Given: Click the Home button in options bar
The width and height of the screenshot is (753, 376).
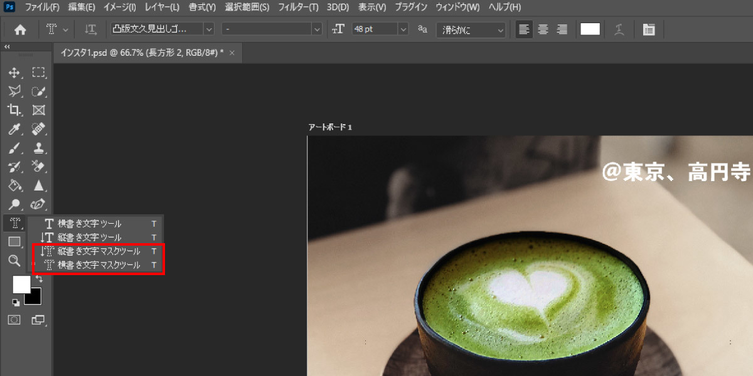Looking at the screenshot, I should pyautogui.click(x=20, y=29).
